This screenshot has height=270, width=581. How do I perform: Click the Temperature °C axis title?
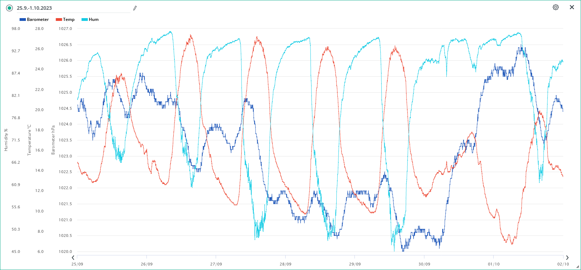click(x=29, y=140)
